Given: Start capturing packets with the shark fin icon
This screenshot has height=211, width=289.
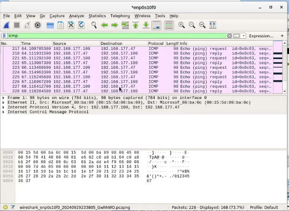Looking at the screenshot, I should [x=6, y=25].
